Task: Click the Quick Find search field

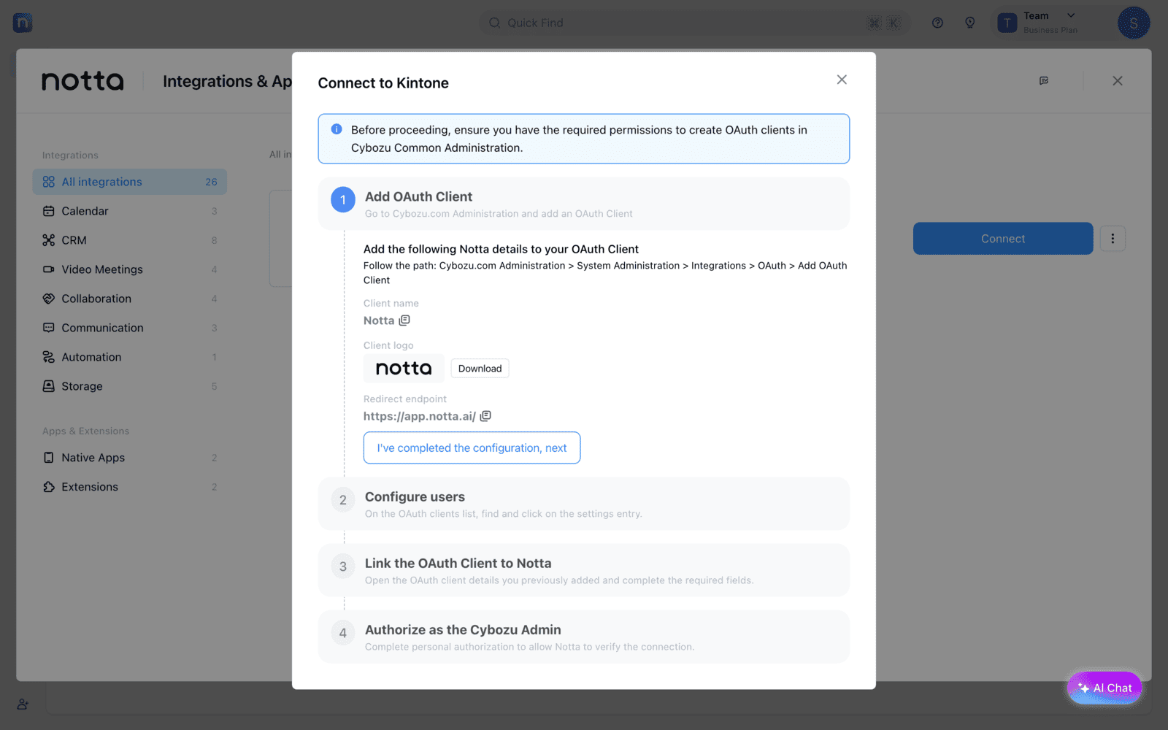Action: pyautogui.click(x=693, y=23)
